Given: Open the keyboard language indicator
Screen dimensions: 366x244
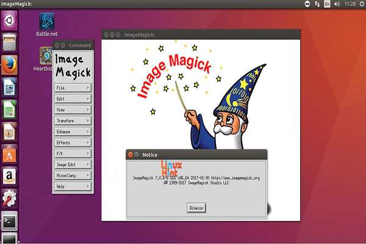Looking at the screenshot, I should click(327, 4).
